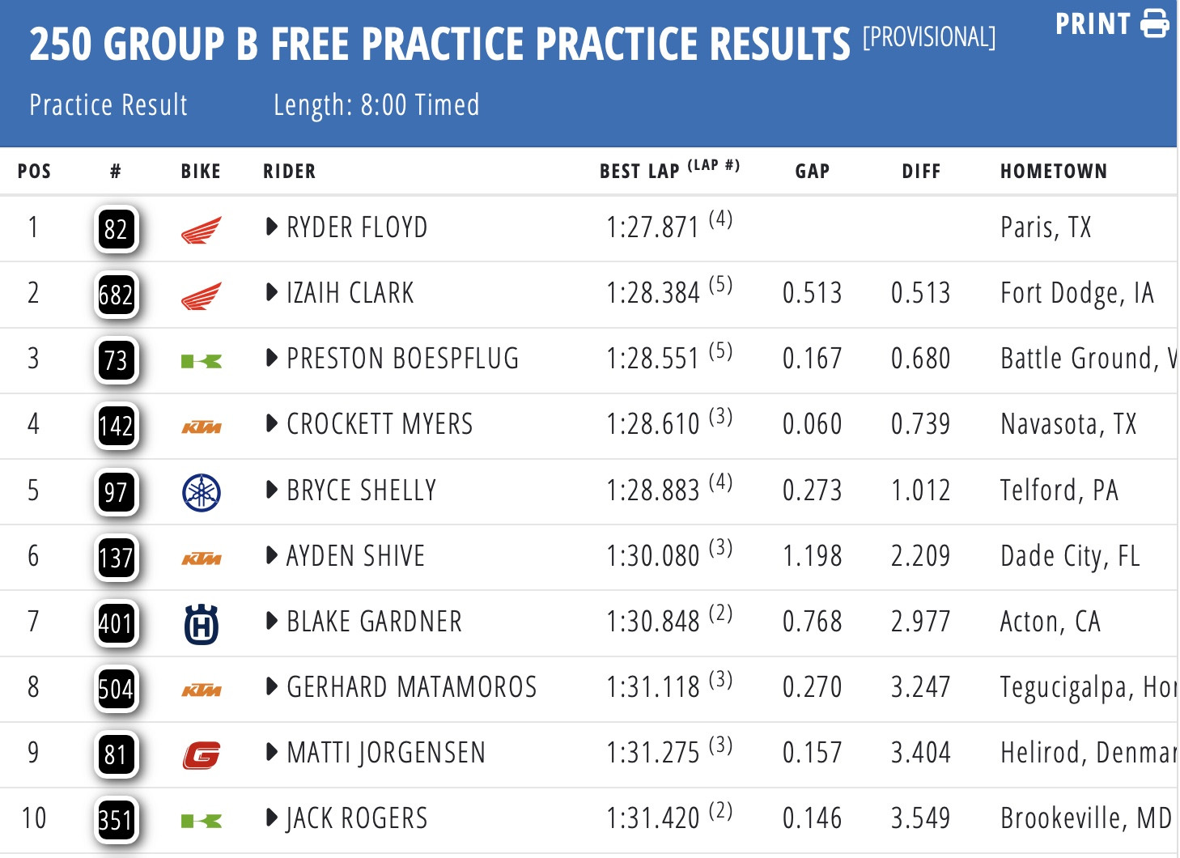1180x858 pixels.
Task: Expand Ryder Floyd's rider details
Action: pyautogui.click(x=272, y=227)
